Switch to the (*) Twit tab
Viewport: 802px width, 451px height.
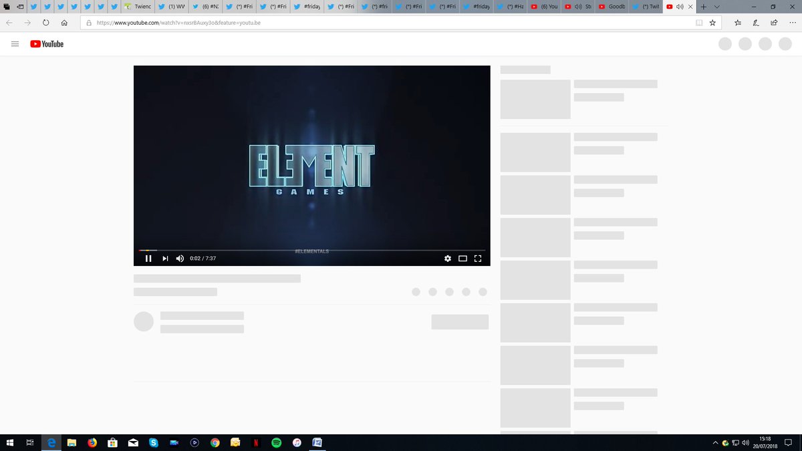[646, 6]
